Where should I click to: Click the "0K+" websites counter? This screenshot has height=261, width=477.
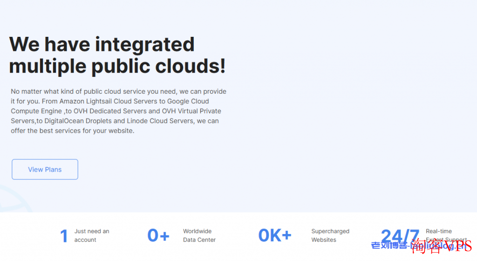275,235
